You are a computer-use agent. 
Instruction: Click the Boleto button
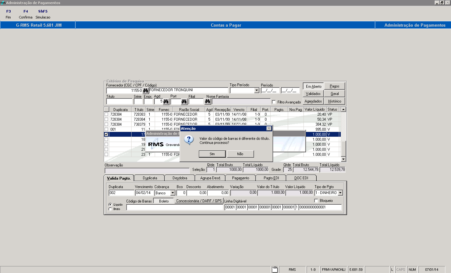pos(164,201)
